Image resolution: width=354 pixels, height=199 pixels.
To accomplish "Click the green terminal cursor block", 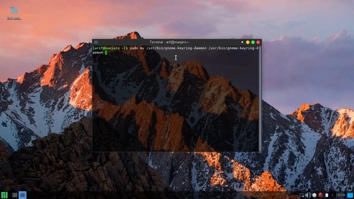I will [106, 53].
